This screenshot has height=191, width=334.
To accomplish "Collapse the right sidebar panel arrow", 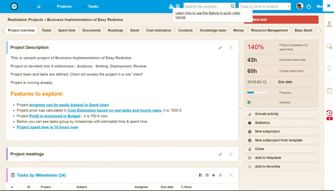I will click(240, 108).
